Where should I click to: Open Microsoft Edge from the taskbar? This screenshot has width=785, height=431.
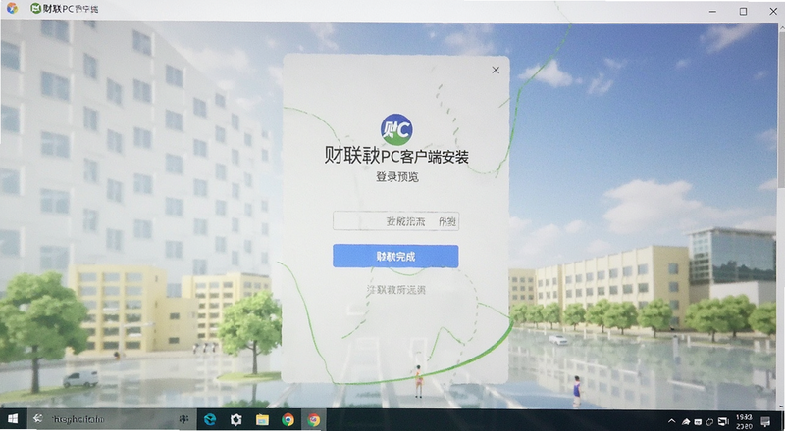point(210,419)
